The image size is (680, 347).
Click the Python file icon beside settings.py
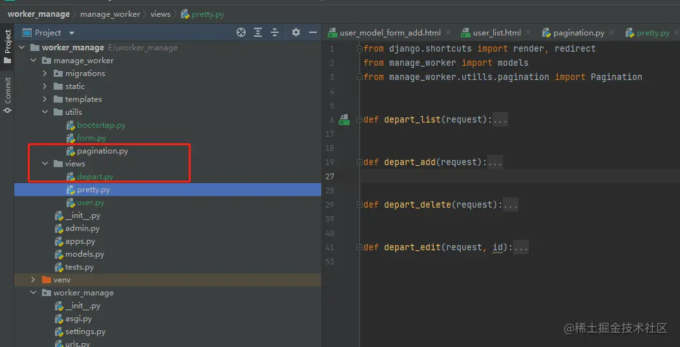59,332
